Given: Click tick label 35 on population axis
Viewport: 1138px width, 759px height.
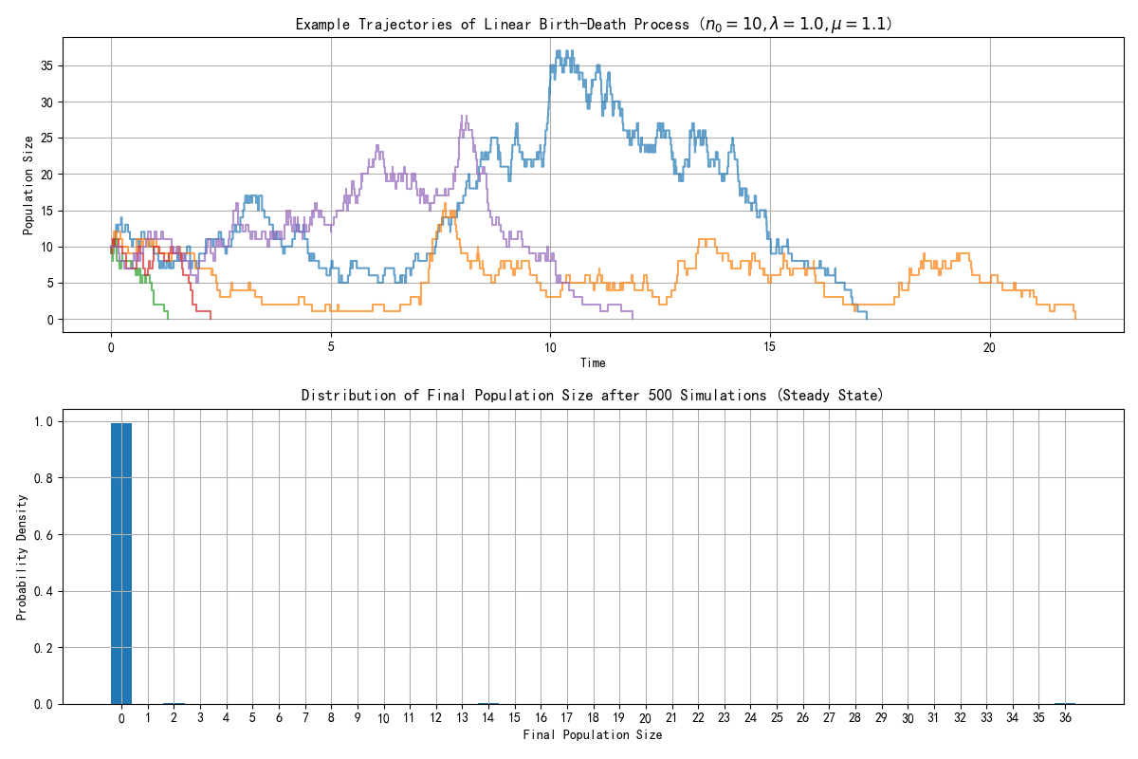Looking at the screenshot, I should (x=46, y=65).
